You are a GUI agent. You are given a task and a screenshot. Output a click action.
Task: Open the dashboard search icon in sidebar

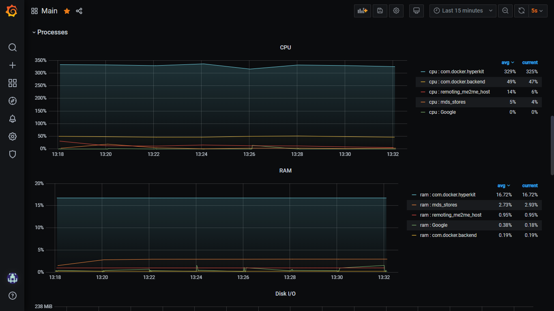pyautogui.click(x=13, y=47)
